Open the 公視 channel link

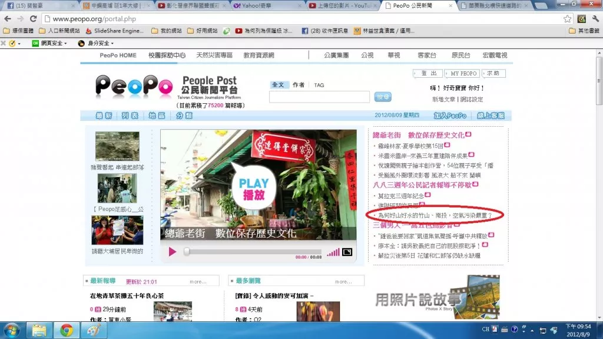tap(367, 55)
